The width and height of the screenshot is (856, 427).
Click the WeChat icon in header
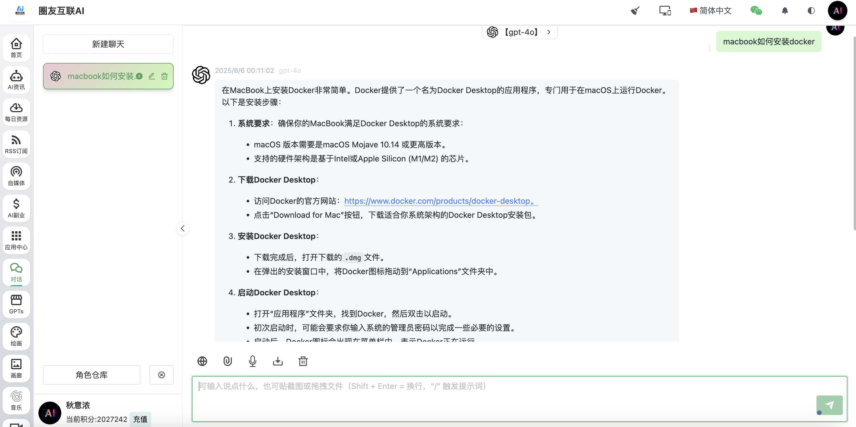(756, 11)
